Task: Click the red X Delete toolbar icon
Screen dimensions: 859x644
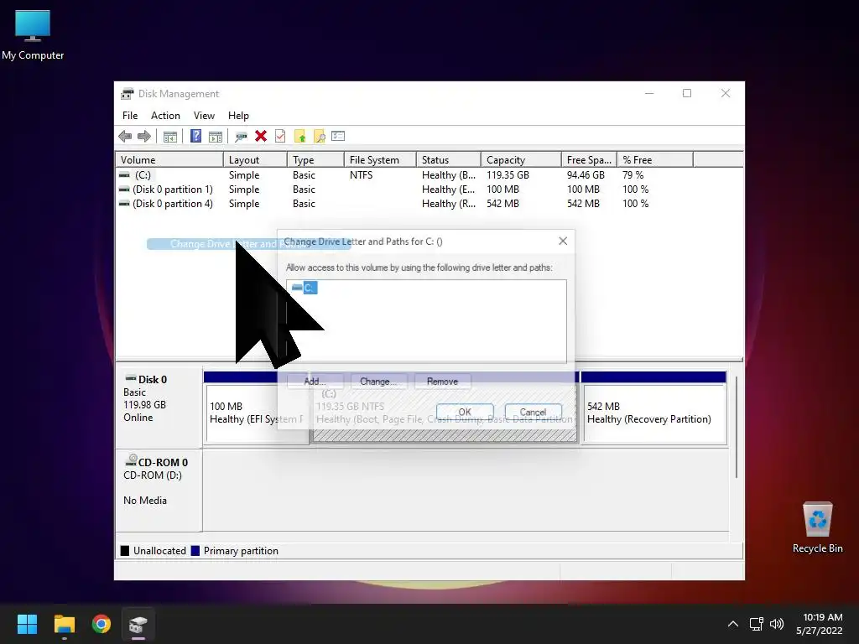Action: pos(261,136)
